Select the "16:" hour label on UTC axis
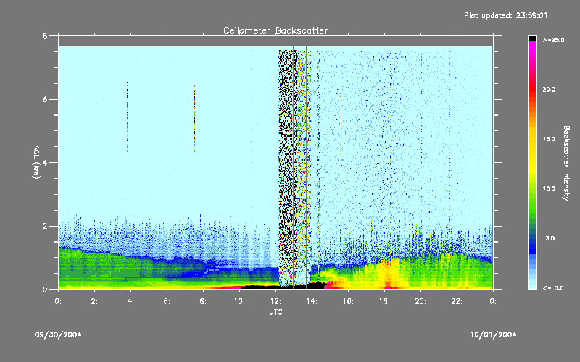This screenshot has height=362, width=580. coord(348,301)
